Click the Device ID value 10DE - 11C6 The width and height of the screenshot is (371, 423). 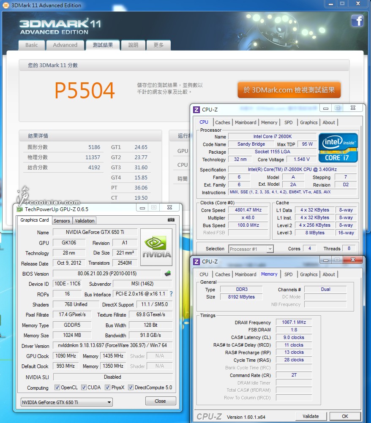67,284
